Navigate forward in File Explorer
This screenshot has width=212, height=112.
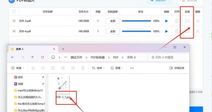tap(23, 57)
